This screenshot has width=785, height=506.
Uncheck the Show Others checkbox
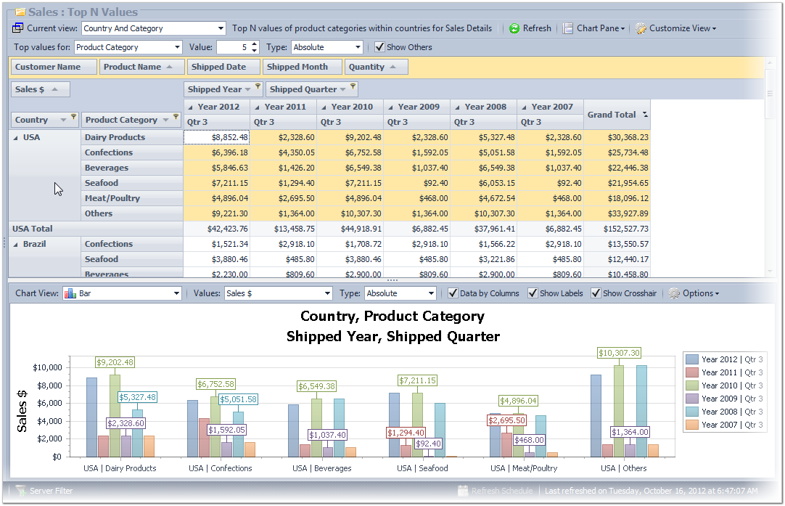point(379,47)
